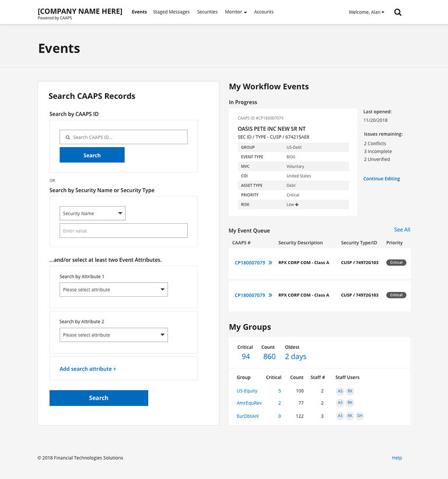This screenshot has width=448, height=479.
Task: Open Staged Messages in navigation
Action: click(x=171, y=12)
